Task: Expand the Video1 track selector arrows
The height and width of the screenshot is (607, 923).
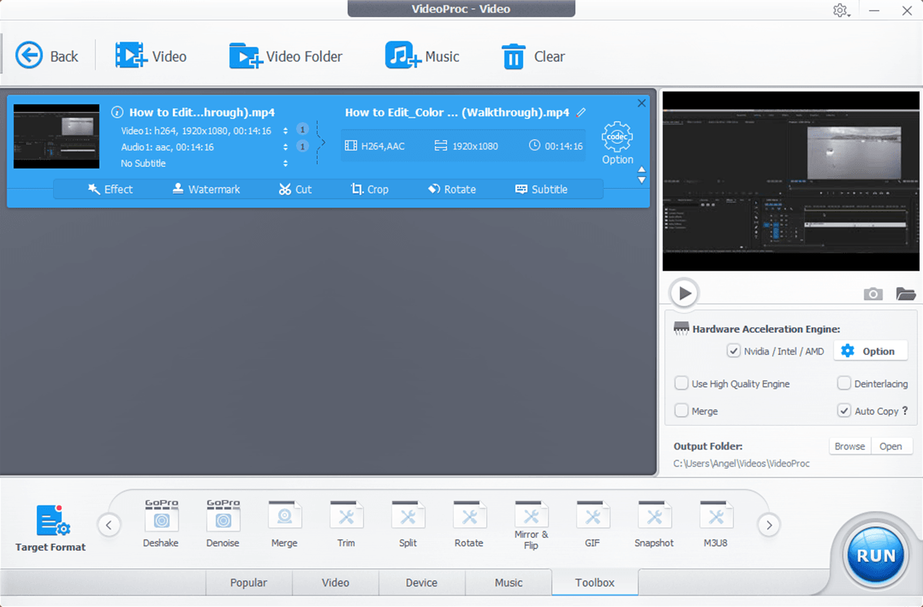Action: [x=285, y=131]
